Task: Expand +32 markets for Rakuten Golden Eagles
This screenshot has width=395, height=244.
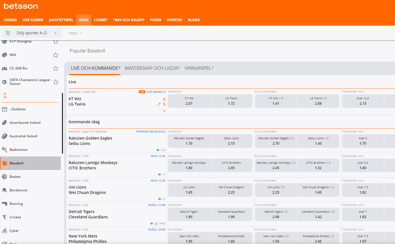Action: point(162,150)
